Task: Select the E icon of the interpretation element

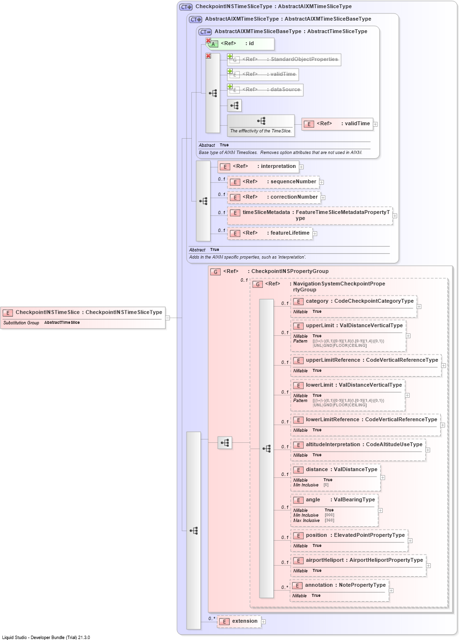Action: tap(225, 167)
